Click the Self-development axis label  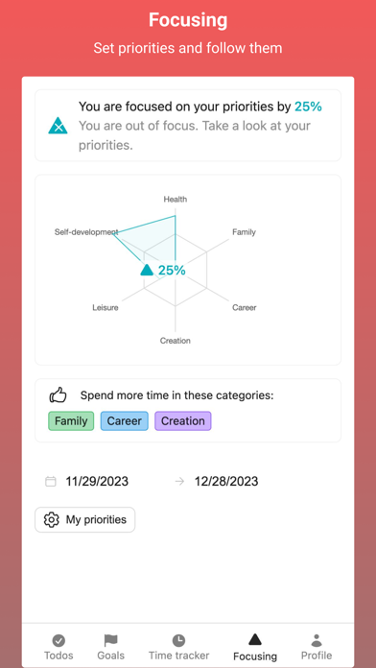coord(86,232)
